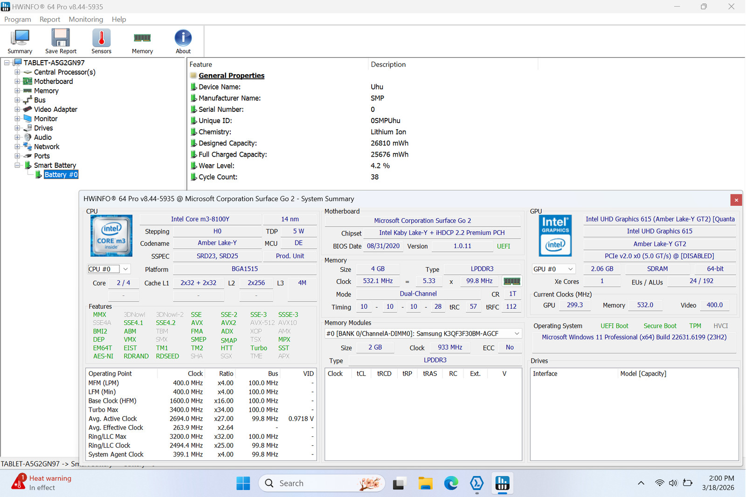Click the General Properties heading
This screenshot has width=746, height=497.
pos(231,76)
